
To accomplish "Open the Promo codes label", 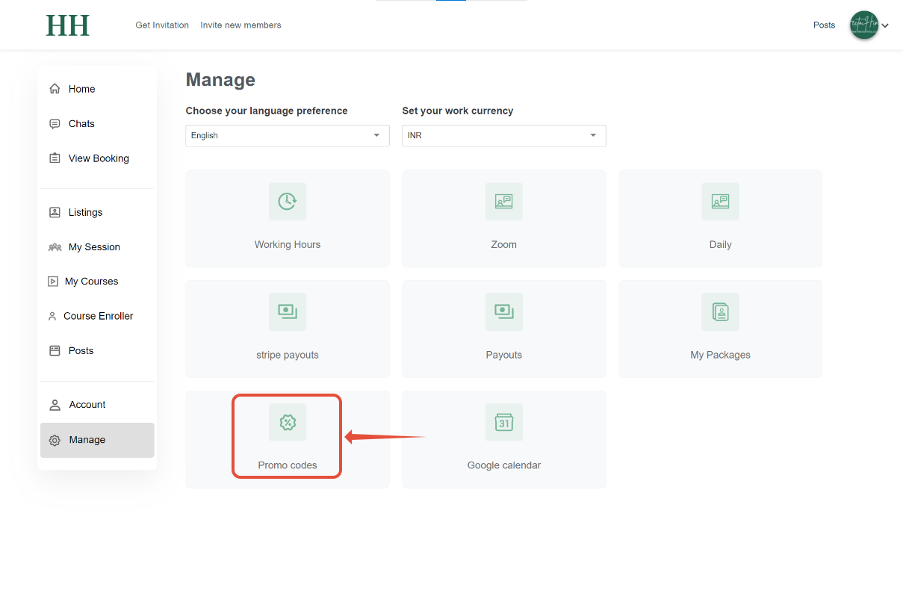I will click(x=288, y=465).
